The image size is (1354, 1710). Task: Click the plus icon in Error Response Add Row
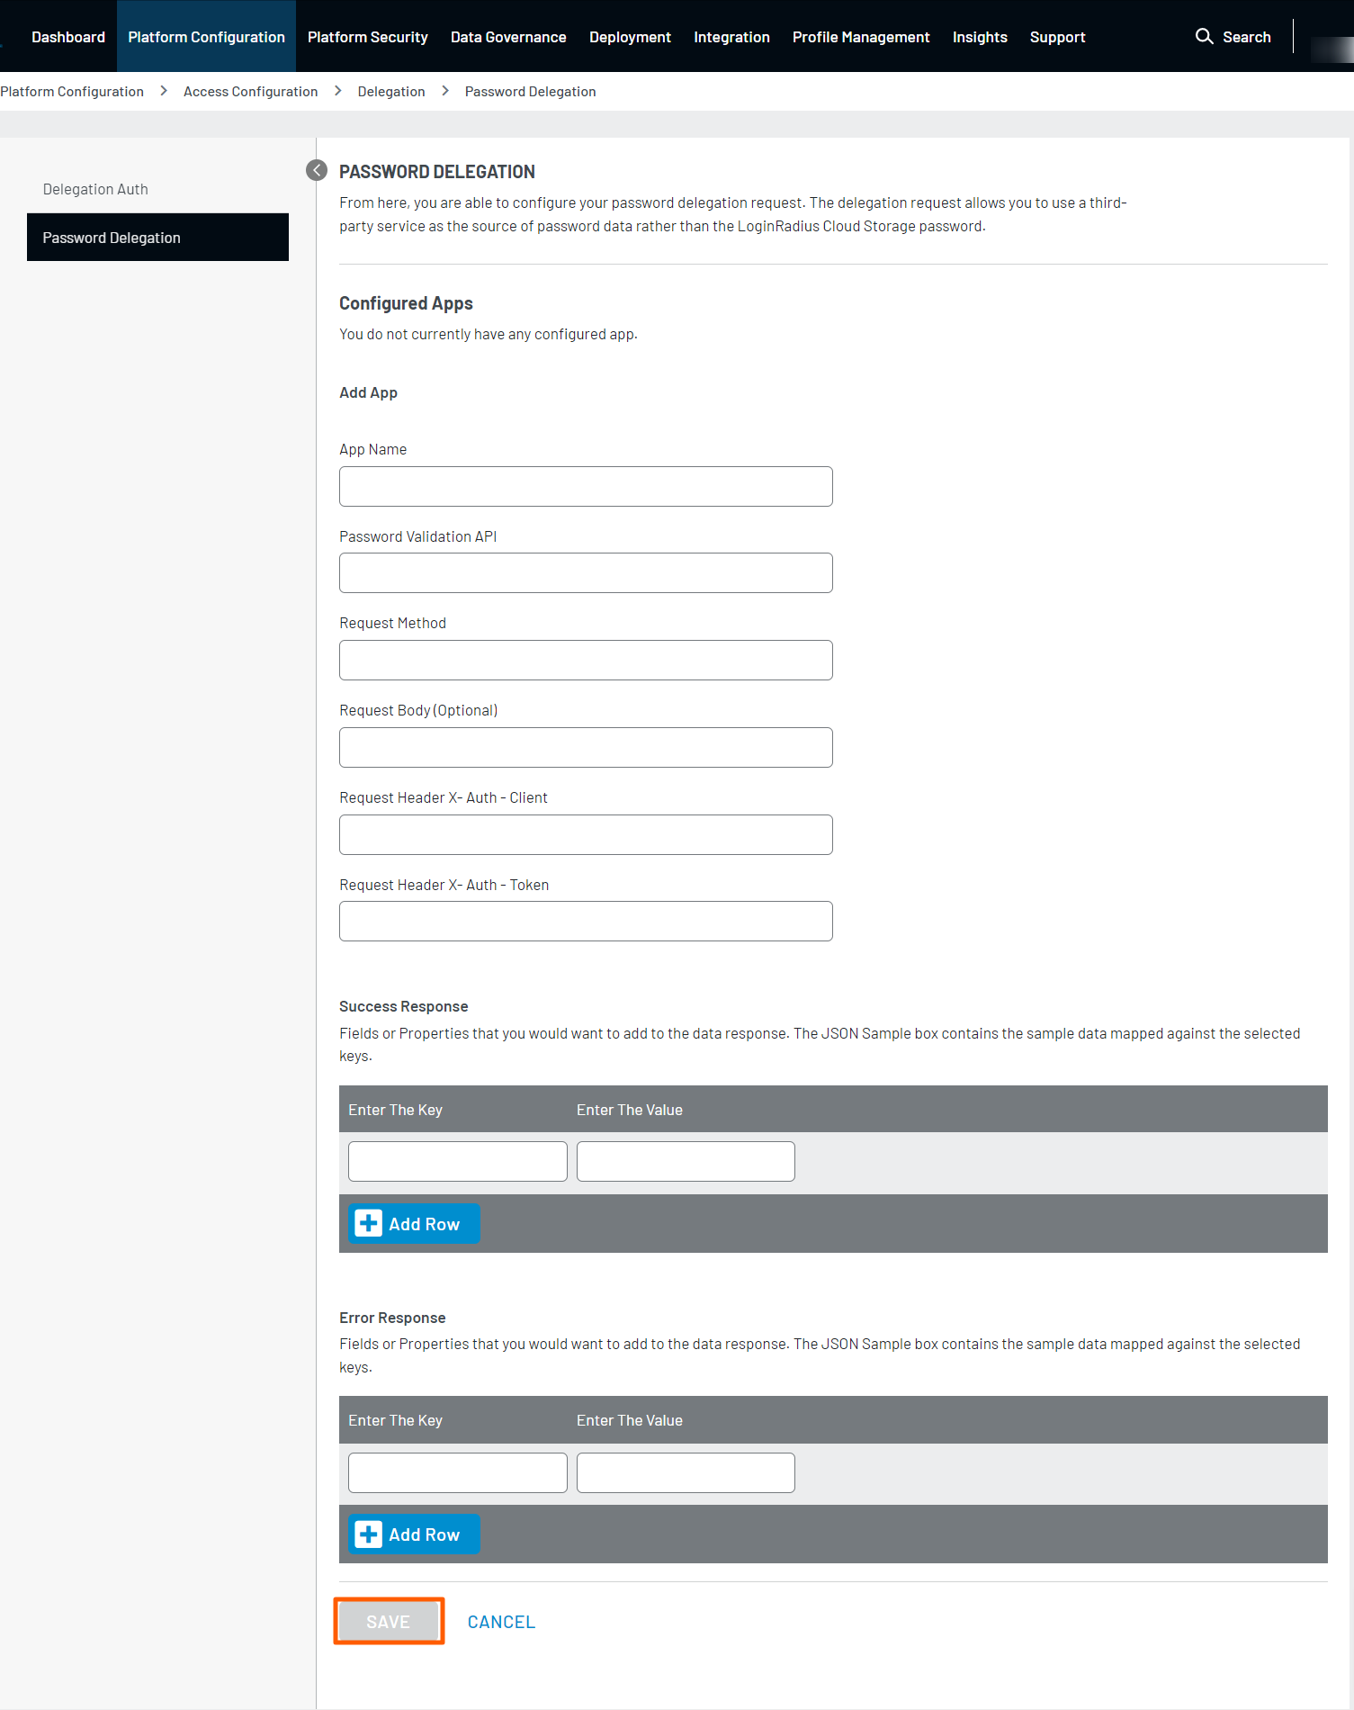(368, 1534)
